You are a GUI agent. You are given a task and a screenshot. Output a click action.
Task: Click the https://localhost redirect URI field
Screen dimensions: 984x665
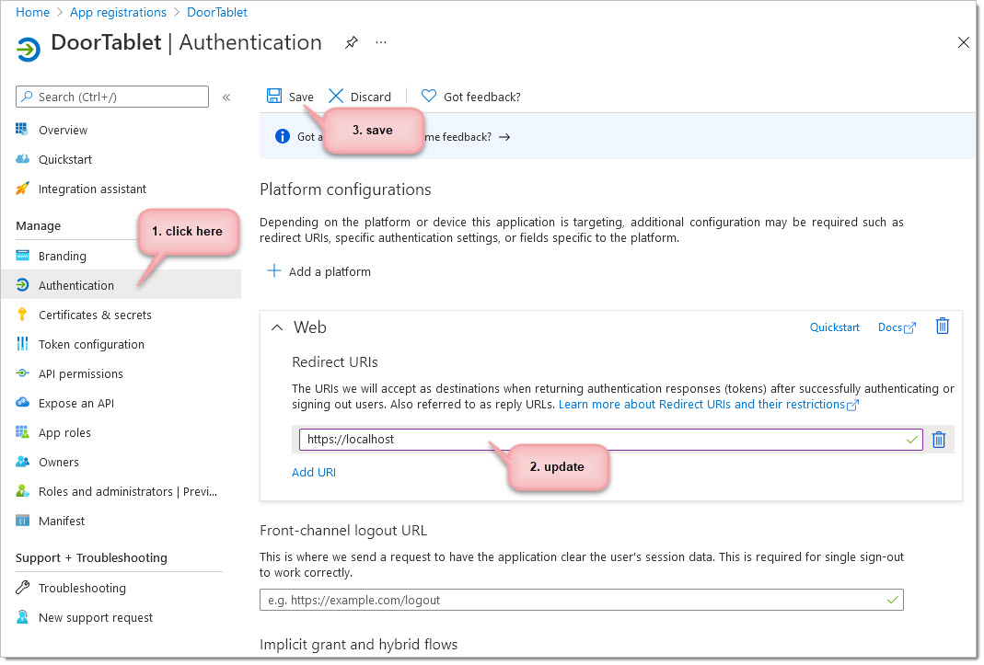pyautogui.click(x=610, y=440)
